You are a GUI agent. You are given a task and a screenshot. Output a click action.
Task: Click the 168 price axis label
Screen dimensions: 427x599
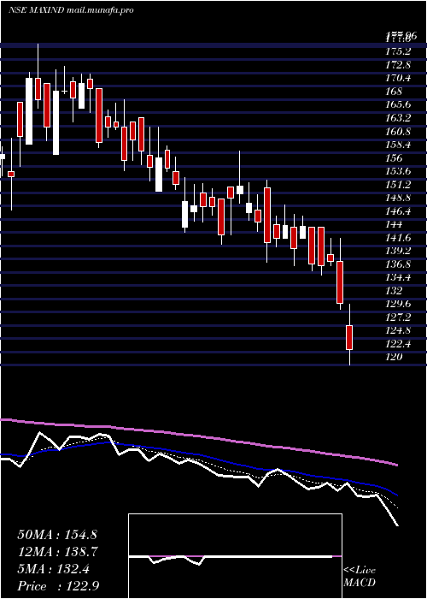[x=395, y=92]
